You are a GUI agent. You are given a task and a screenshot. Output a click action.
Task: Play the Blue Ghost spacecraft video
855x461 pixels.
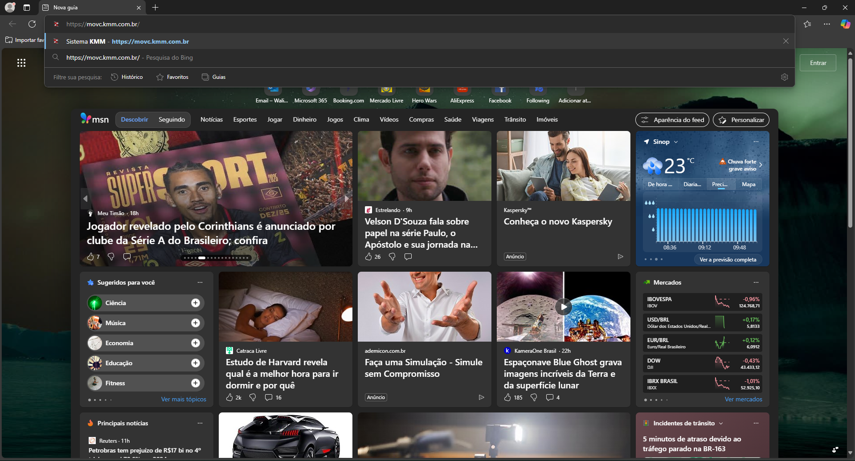coord(564,306)
